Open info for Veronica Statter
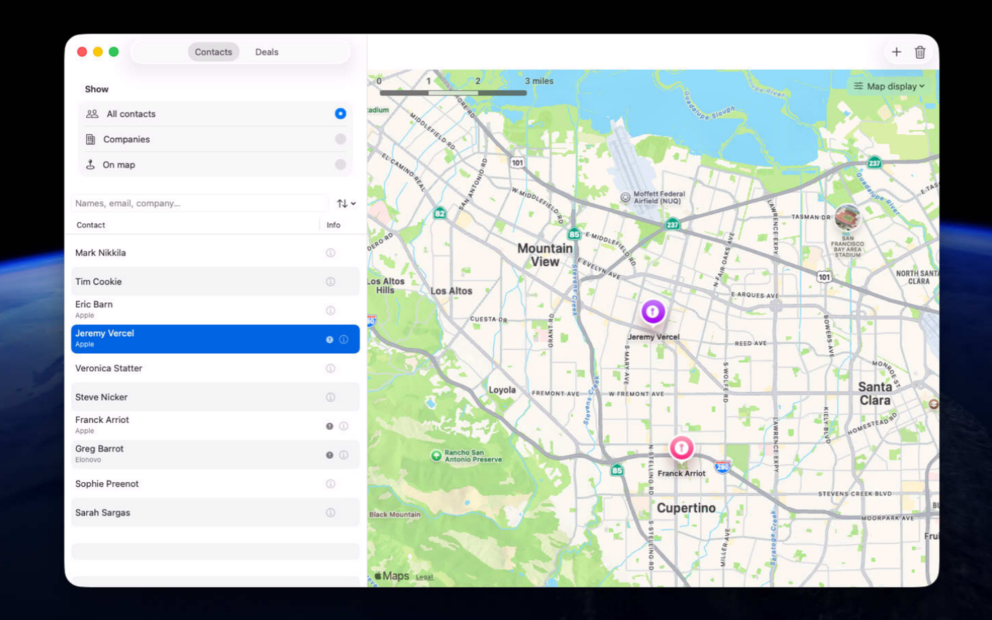992x620 pixels. click(330, 368)
